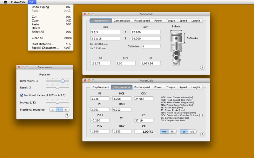
Task: Adjust the Result precision slider
Action: click(57, 87)
